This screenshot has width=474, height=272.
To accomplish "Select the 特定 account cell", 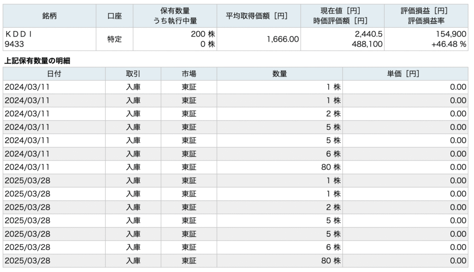I will (115, 39).
